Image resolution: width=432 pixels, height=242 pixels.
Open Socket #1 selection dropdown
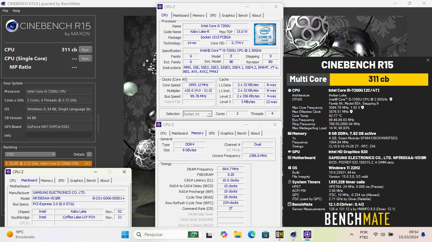pyautogui.click(x=197, y=114)
